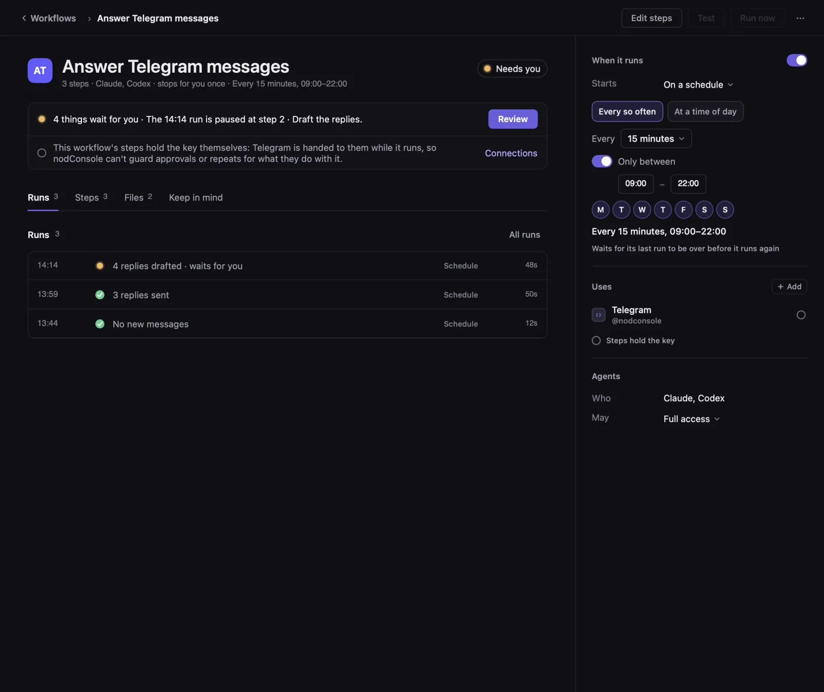Click the circle icon beside 'Steps hold the key'
824x692 pixels.
click(596, 341)
